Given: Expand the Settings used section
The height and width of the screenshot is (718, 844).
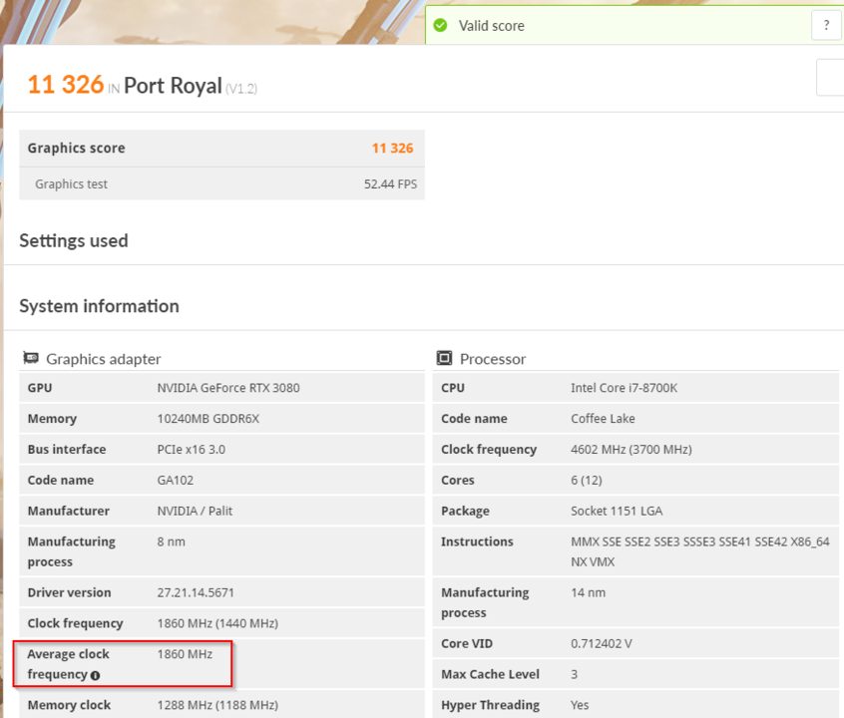Looking at the screenshot, I should 74,240.
